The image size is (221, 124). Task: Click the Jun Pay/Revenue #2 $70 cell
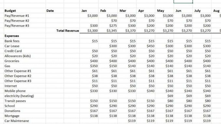(183, 21)
